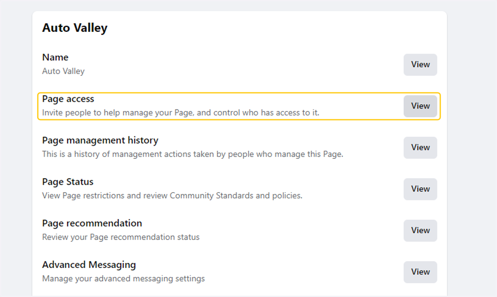
Task: Click View for Advanced Messaging
Action: tap(420, 272)
